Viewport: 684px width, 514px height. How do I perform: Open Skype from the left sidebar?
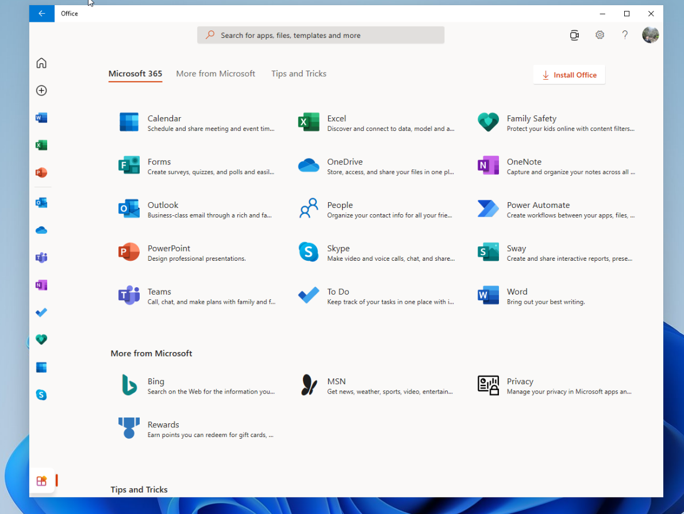coord(41,395)
